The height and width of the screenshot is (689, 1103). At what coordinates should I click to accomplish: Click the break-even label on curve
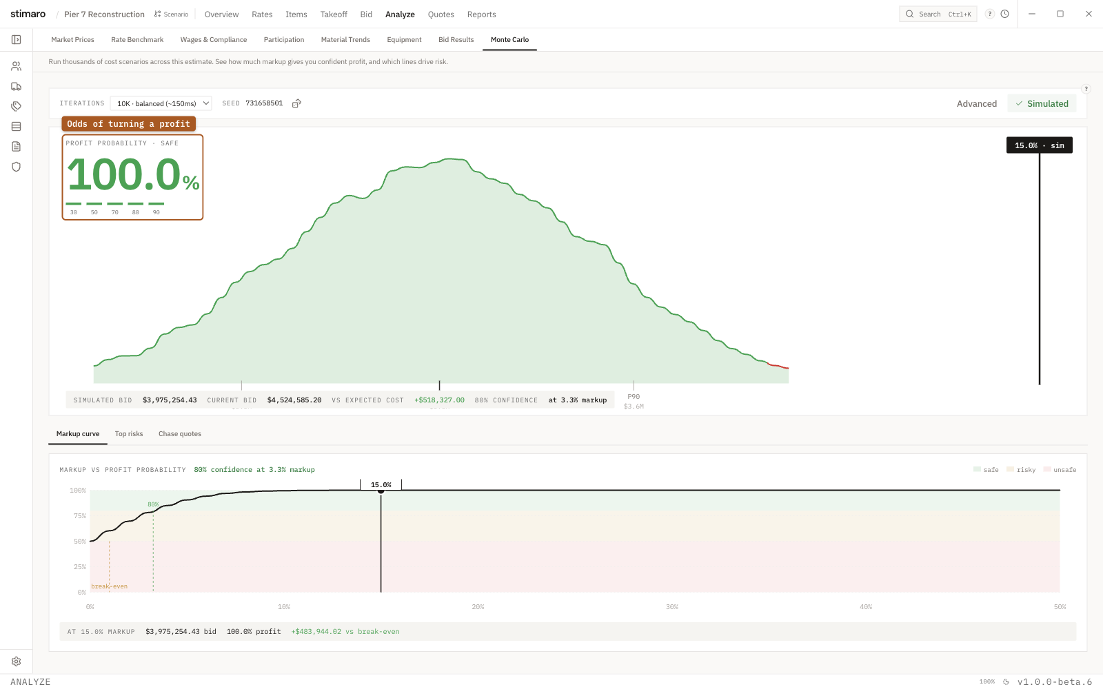pos(110,586)
